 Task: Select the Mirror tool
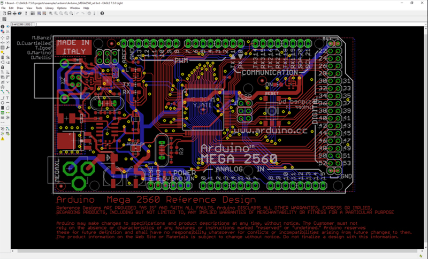3,43
